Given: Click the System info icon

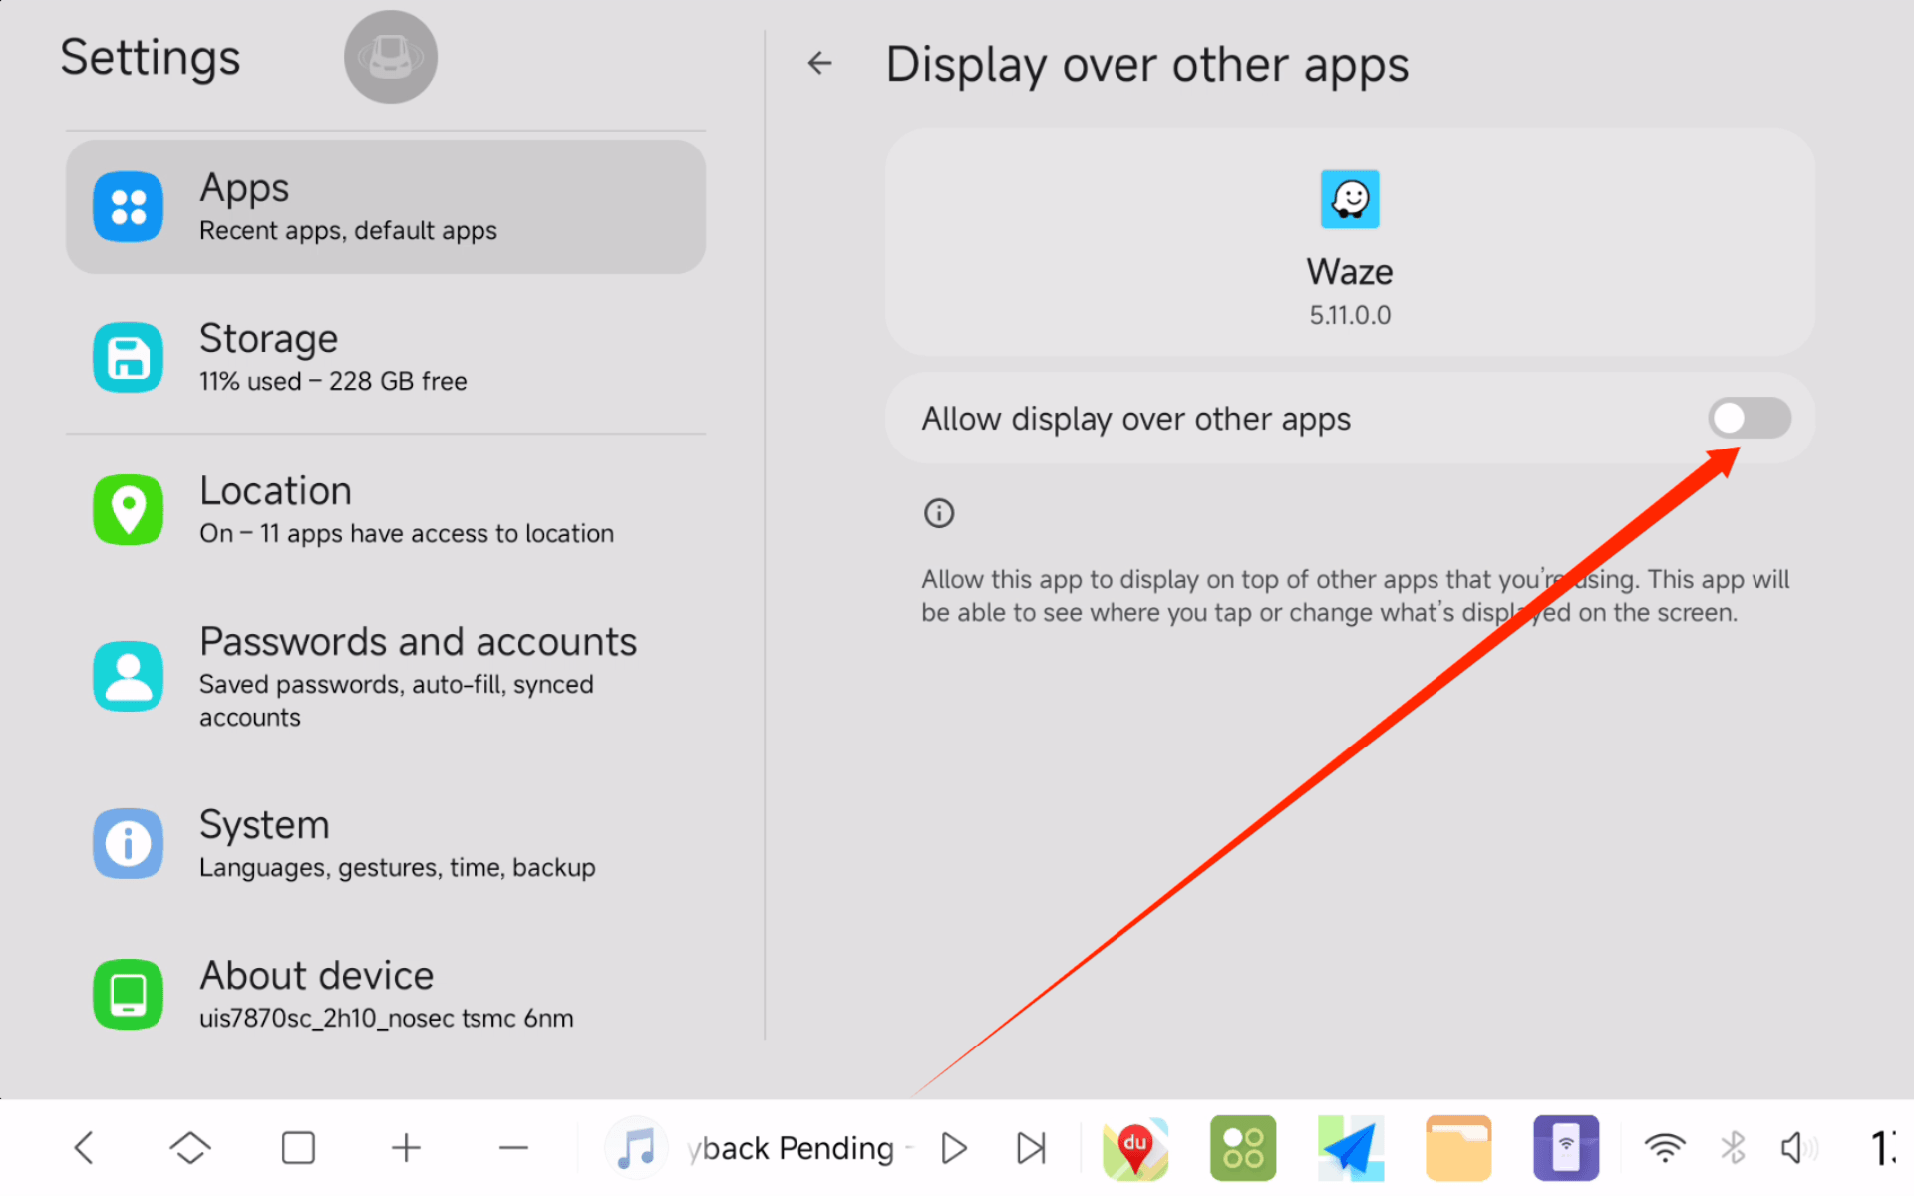Looking at the screenshot, I should click(x=128, y=843).
